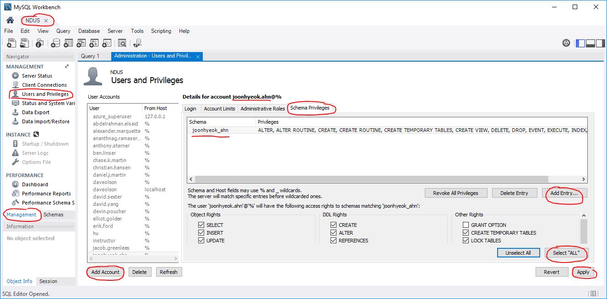
Task: Switch to the Administrative Roles tab
Action: (262, 109)
